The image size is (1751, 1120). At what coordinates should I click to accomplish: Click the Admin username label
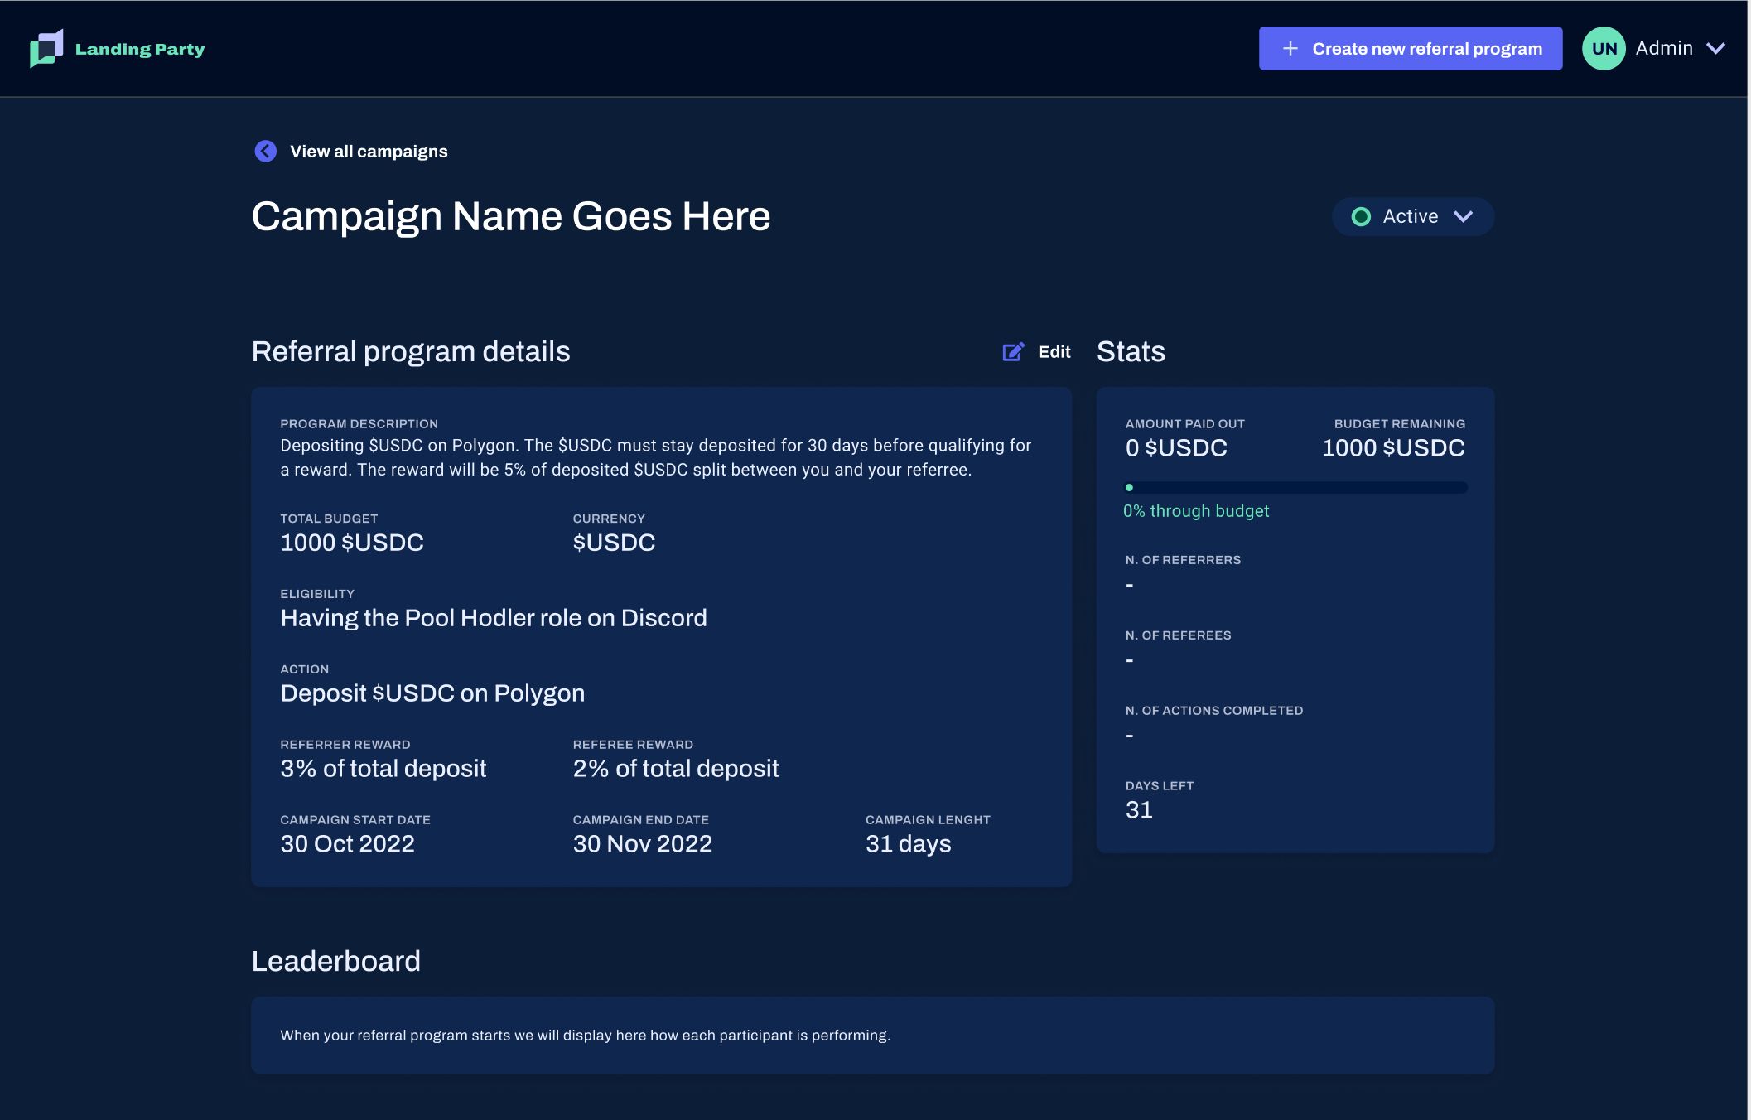point(1664,48)
